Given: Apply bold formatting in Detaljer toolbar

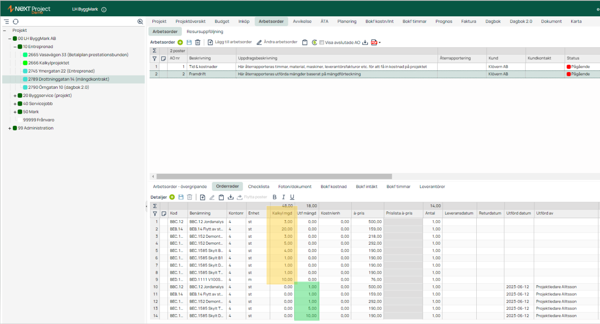Looking at the screenshot, I should click(275, 197).
